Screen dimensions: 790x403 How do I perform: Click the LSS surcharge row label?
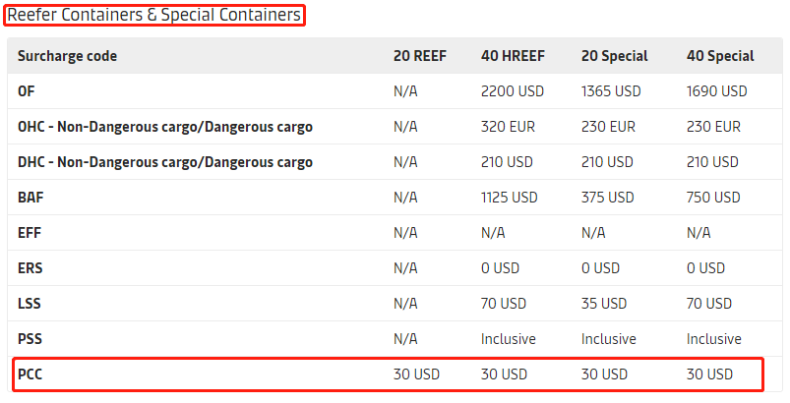(30, 304)
